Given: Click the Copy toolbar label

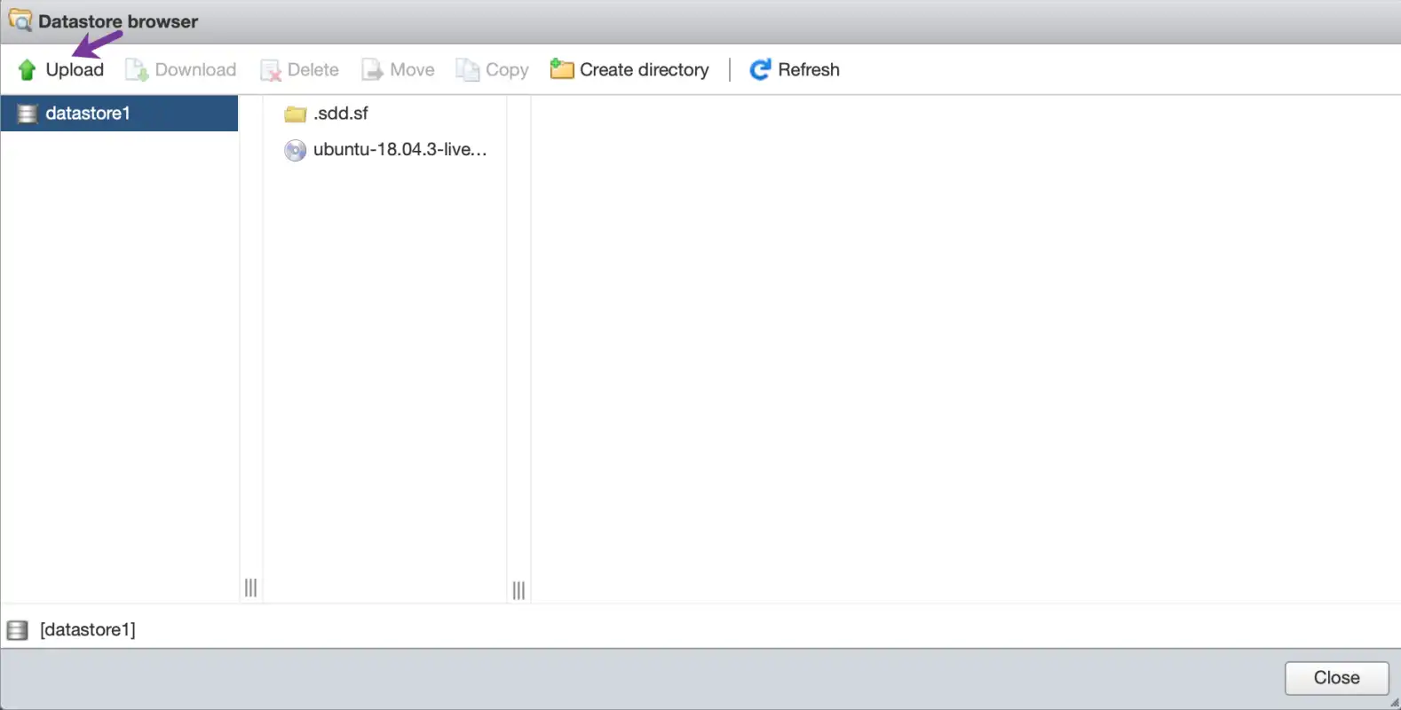Looking at the screenshot, I should click(507, 69).
